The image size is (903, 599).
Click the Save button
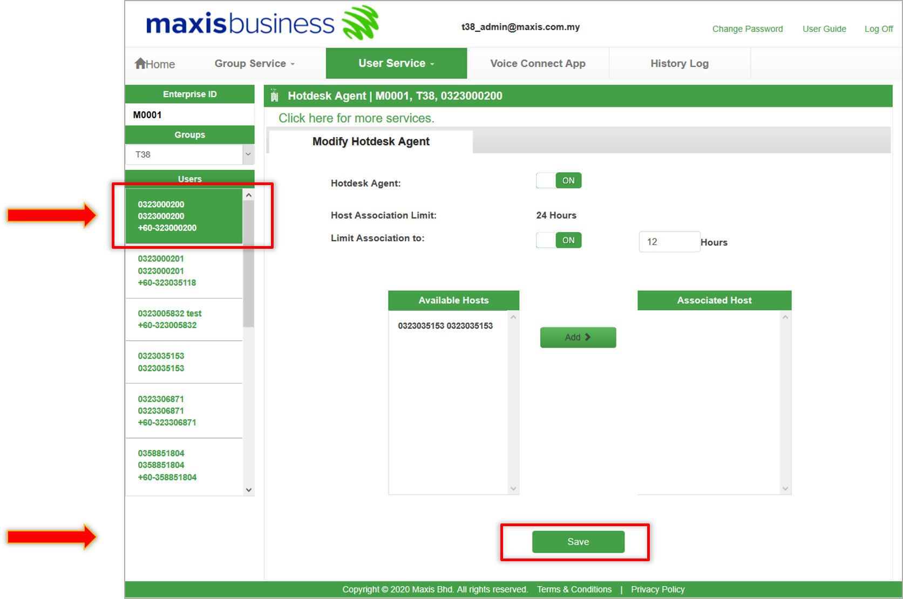578,541
